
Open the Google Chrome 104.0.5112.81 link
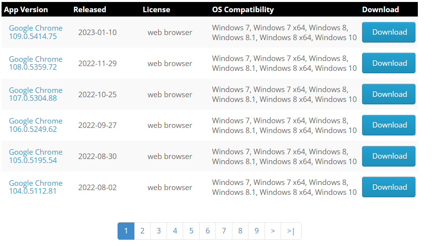(x=36, y=187)
